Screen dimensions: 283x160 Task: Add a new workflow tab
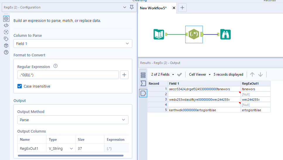(x=182, y=8)
